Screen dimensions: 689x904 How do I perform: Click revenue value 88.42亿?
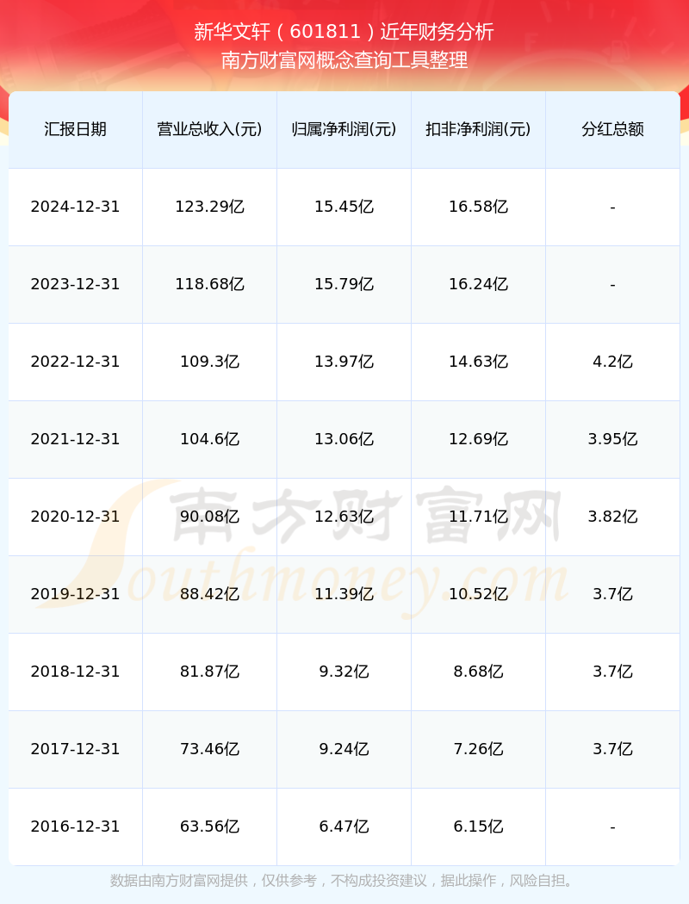(210, 594)
